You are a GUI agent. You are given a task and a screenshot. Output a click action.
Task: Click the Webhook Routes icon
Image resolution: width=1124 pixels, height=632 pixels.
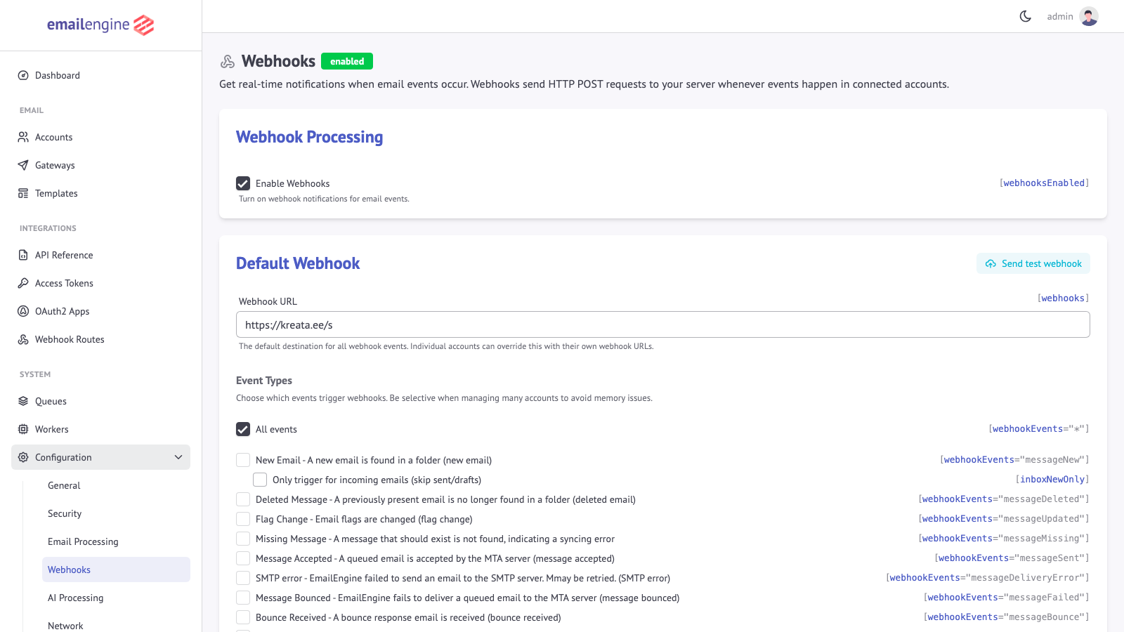pyautogui.click(x=23, y=339)
